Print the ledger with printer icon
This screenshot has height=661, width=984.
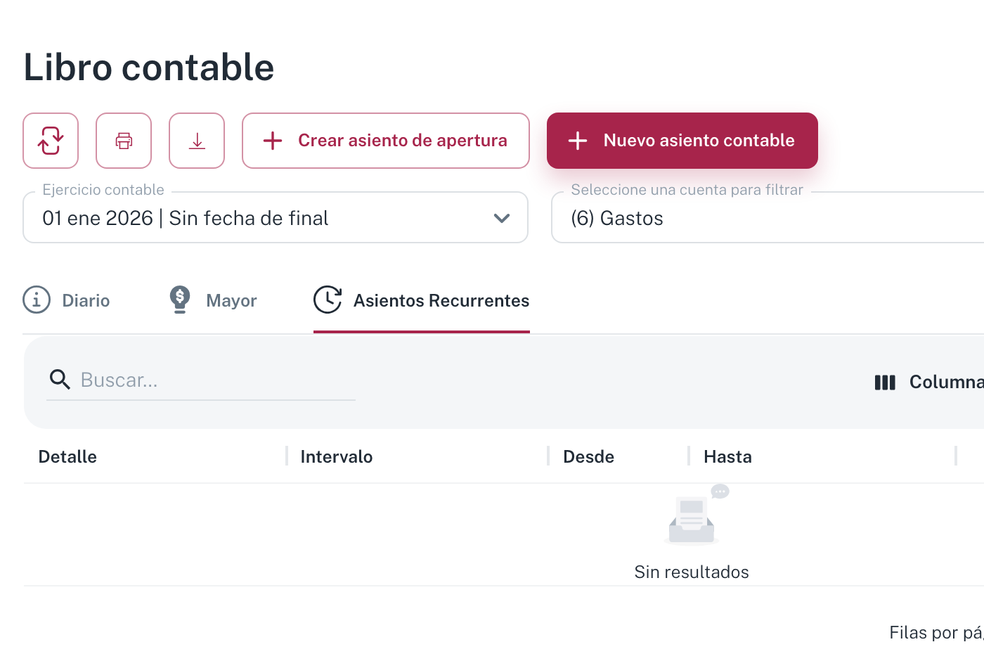point(124,141)
